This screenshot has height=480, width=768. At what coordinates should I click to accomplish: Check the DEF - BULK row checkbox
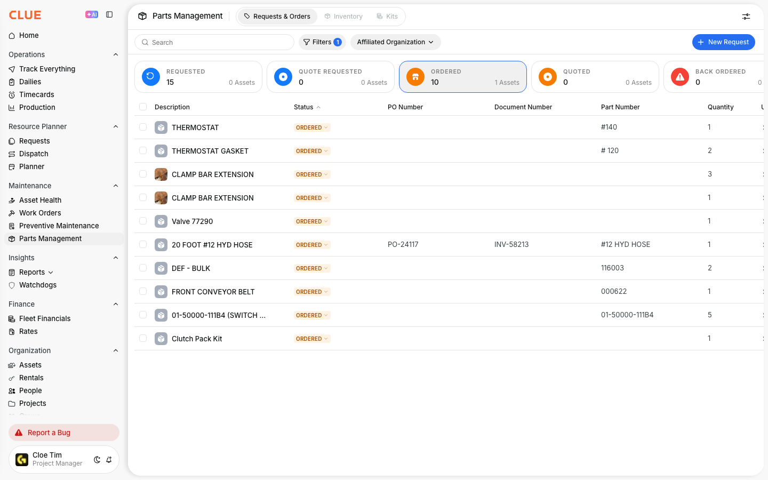143,268
